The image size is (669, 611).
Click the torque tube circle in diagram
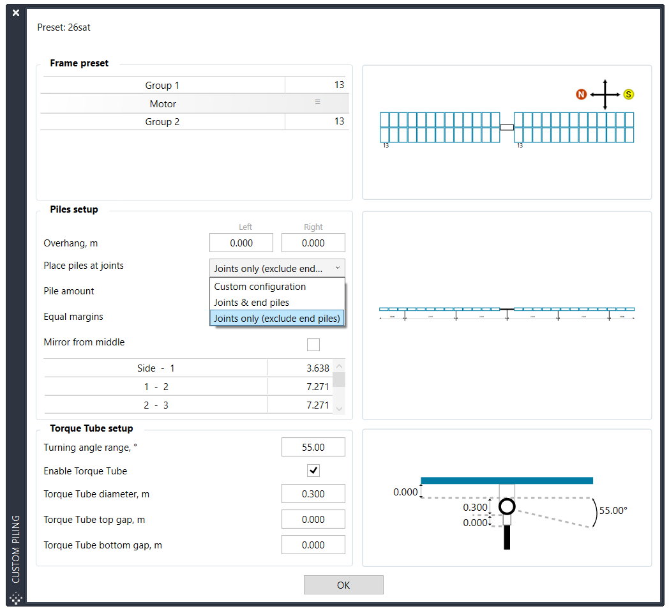[507, 507]
